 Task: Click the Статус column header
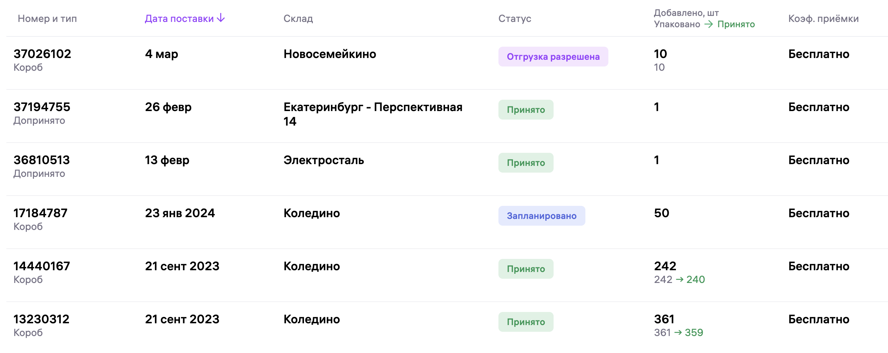click(514, 19)
